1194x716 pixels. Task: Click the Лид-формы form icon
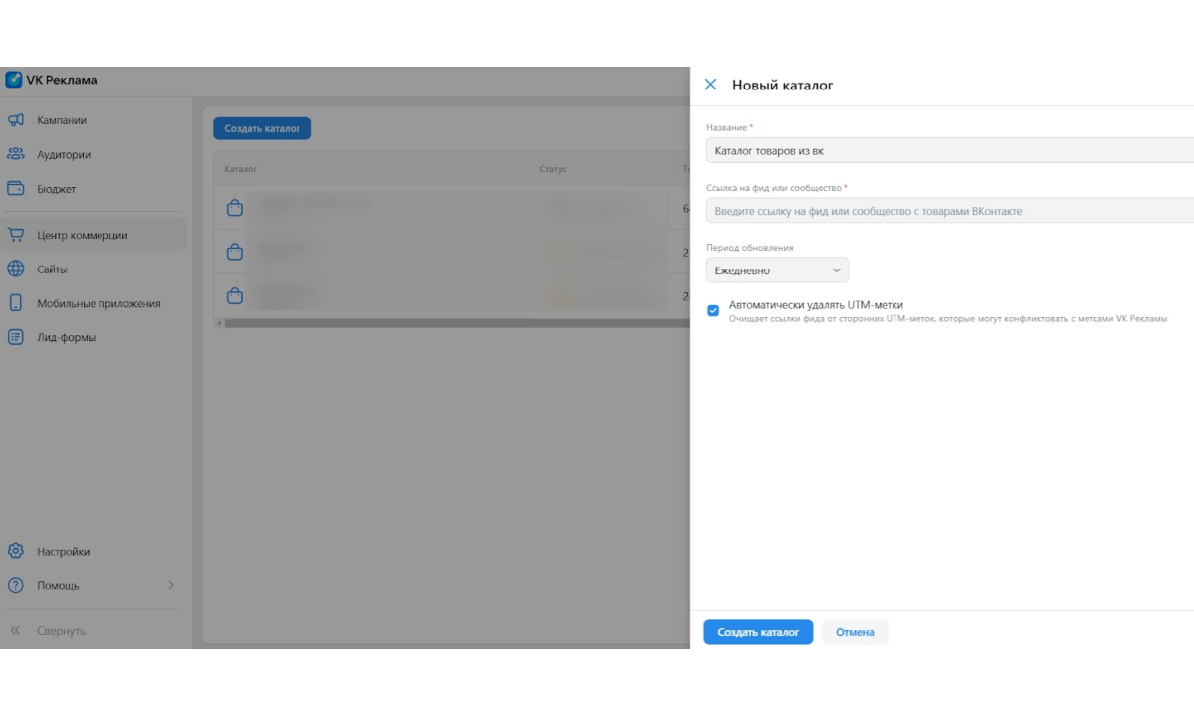pos(16,337)
